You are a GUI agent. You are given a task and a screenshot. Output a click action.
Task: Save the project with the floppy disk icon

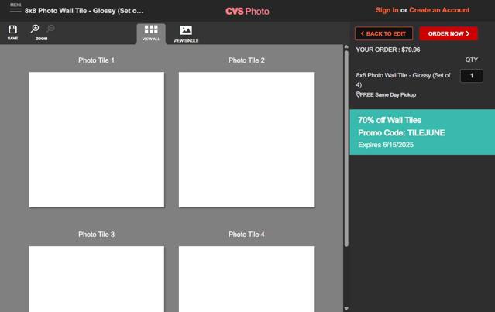pyautogui.click(x=12, y=33)
